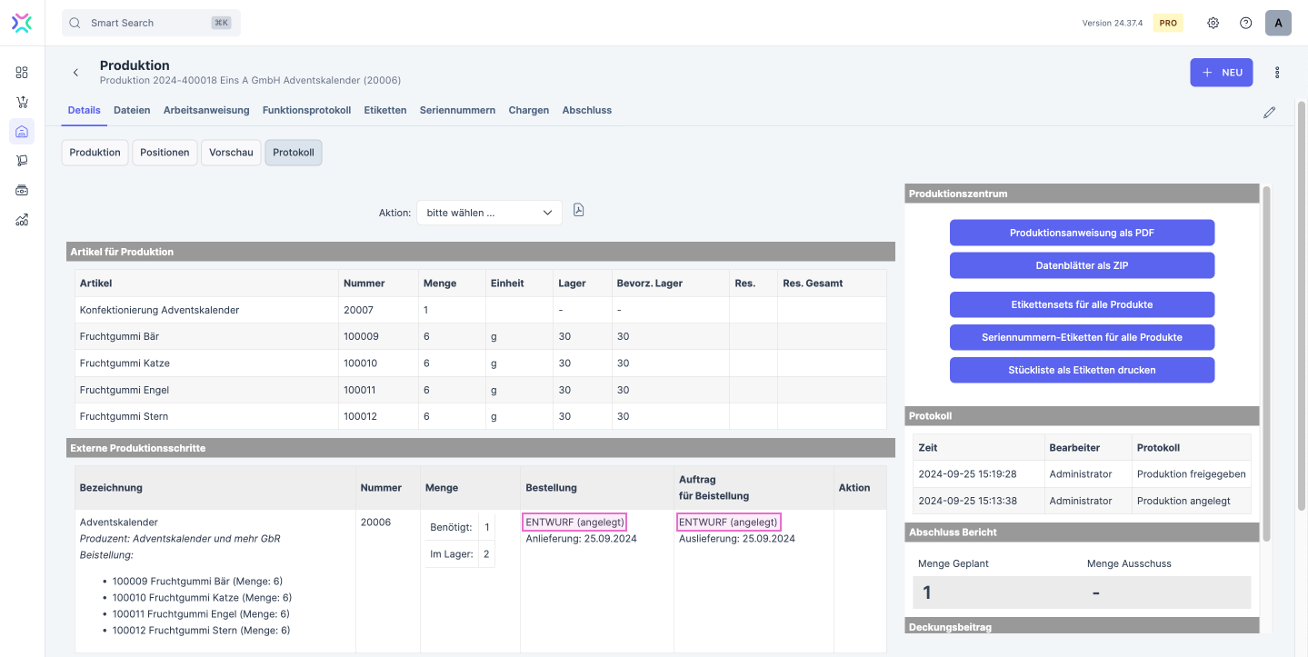
Task: Click the right panel vertical scrollbar
Action: pos(1266,363)
